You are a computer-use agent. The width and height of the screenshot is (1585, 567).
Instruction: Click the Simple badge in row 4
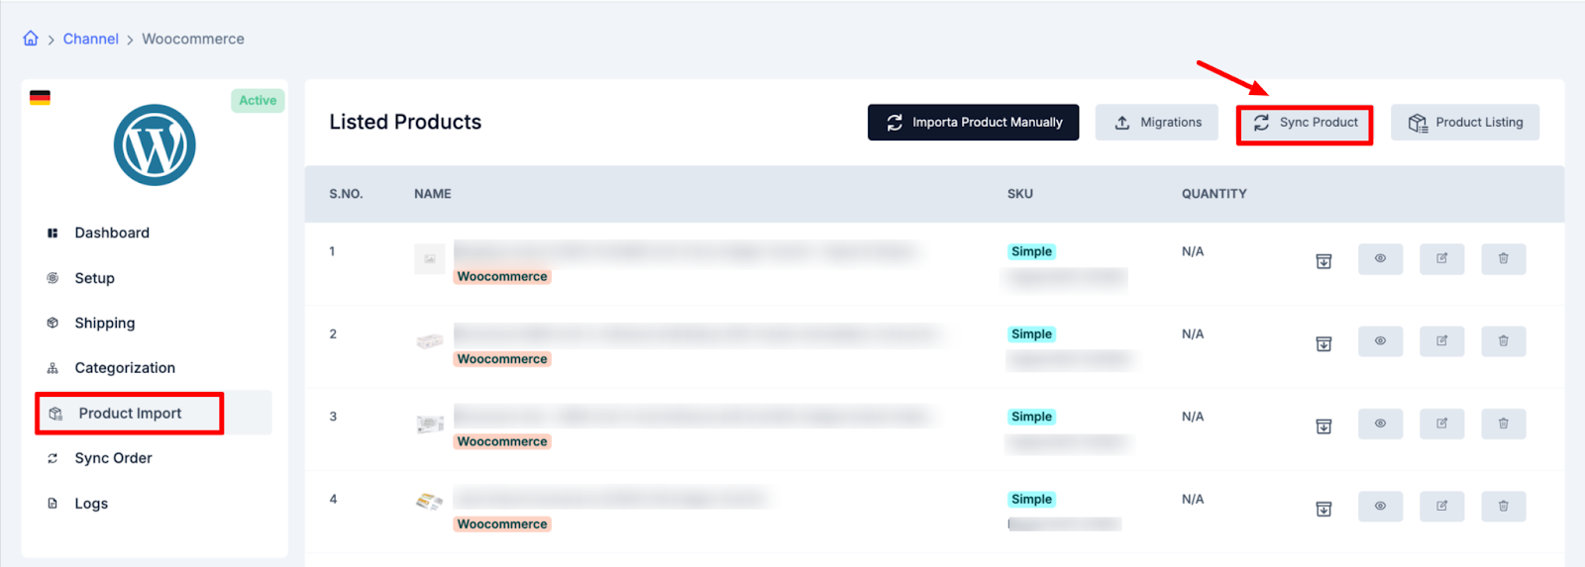pos(1031,500)
